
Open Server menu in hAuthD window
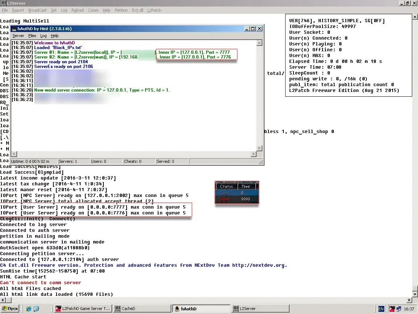tap(18, 36)
